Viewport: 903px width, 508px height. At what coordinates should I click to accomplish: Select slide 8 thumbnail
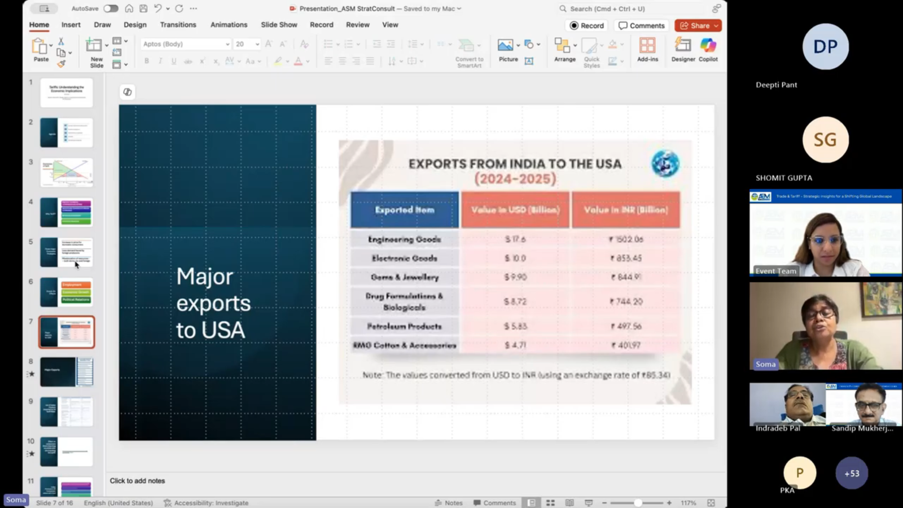pyautogui.click(x=67, y=372)
